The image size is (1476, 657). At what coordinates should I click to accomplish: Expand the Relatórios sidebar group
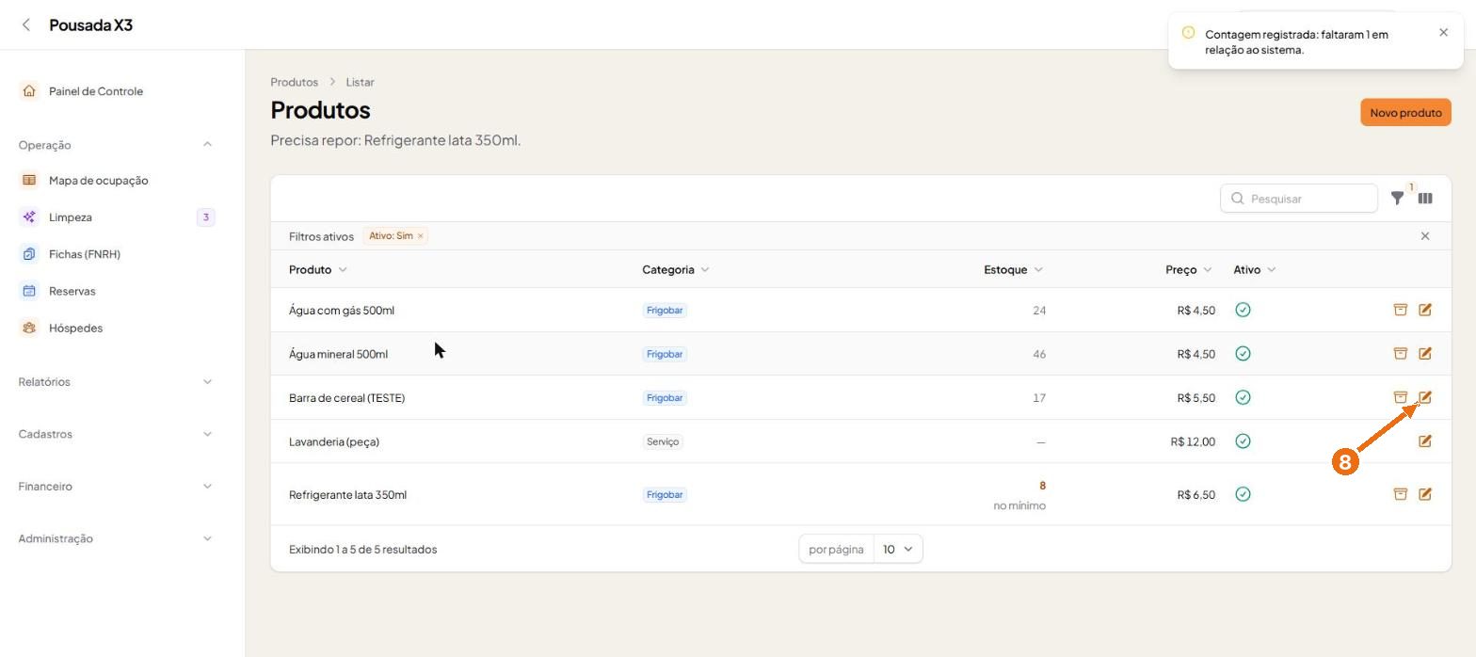(207, 382)
